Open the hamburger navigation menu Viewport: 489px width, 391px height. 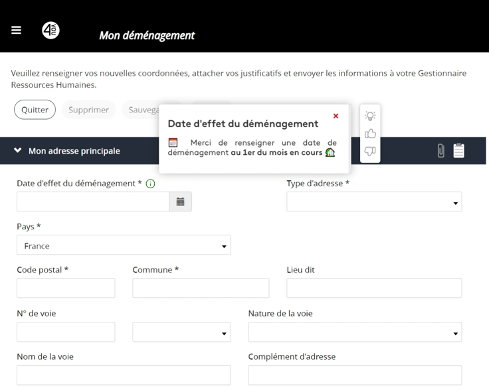pyautogui.click(x=16, y=31)
